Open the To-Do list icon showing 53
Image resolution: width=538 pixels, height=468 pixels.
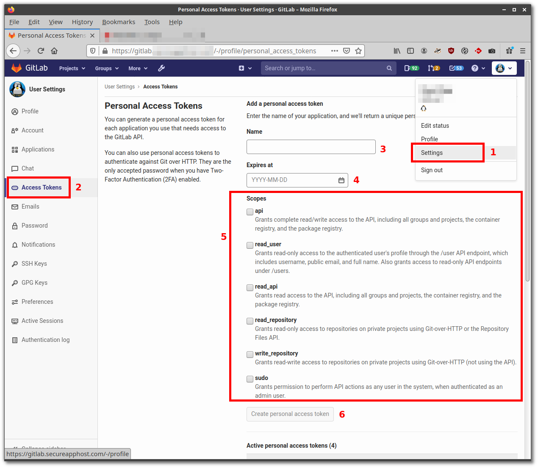(456, 68)
